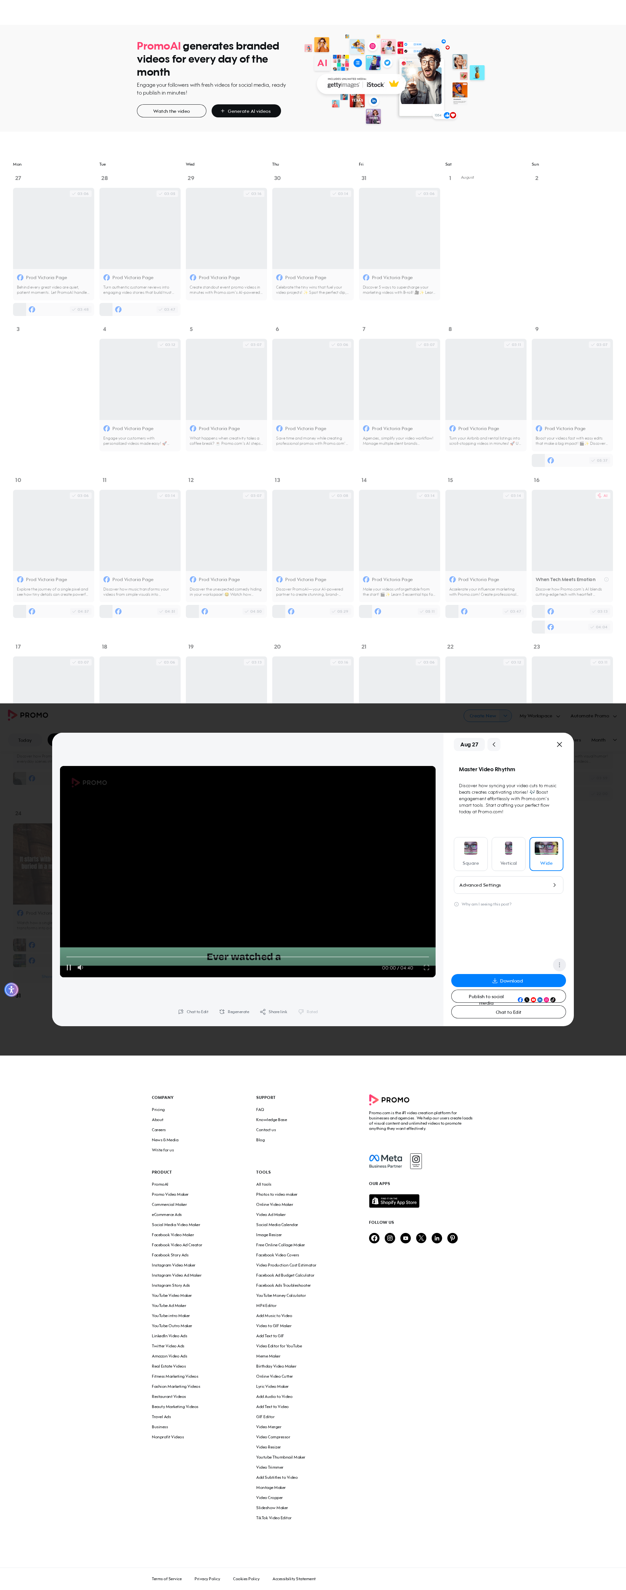Viewport: 626px width, 1590px height.
Task: Open Pricing footer link
Action: (158, 1110)
